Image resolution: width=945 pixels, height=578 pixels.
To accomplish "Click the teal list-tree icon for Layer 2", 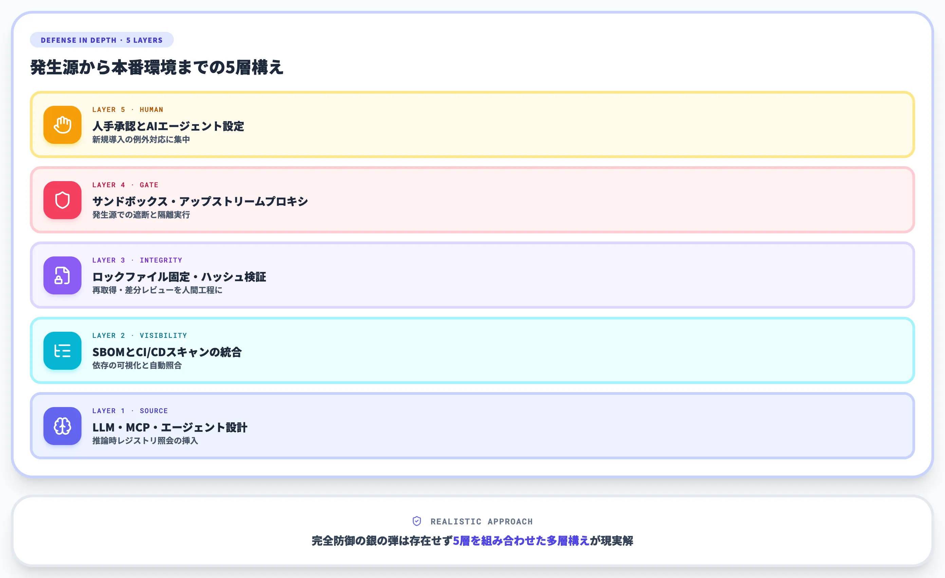I will pos(62,351).
